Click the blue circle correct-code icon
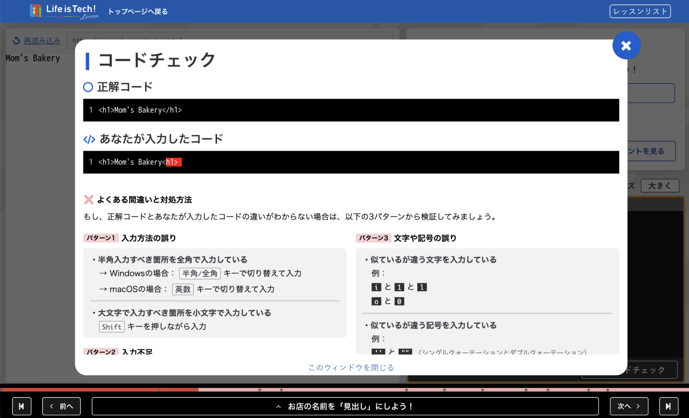 (x=88, y=87)
